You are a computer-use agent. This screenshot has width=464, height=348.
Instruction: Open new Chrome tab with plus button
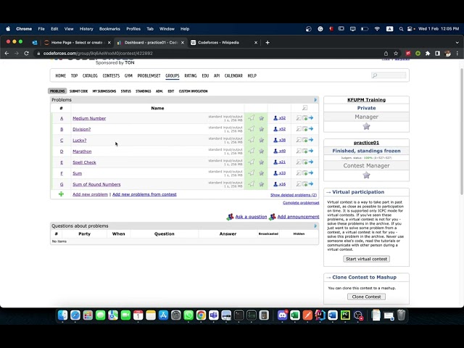click(x=268, y=42)
